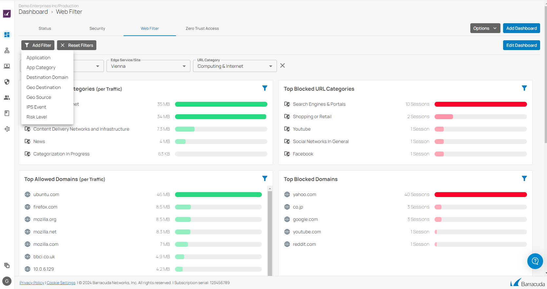Image resolution: width=547 pixels, height=289 pixels.
Task: Click the Top Allowed Domains scrollbar
Action: [270, 233]
